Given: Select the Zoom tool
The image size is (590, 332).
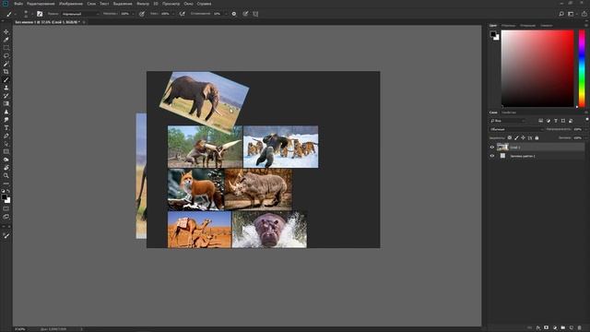Looking at the screenshot, I should 6,175.
